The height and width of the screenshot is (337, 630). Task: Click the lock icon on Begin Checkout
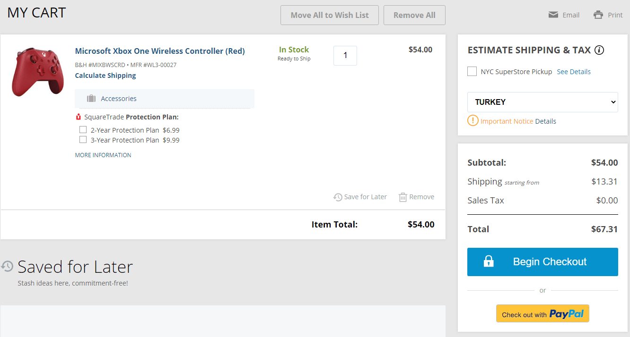pyautogui.click(x=489, y=261)
